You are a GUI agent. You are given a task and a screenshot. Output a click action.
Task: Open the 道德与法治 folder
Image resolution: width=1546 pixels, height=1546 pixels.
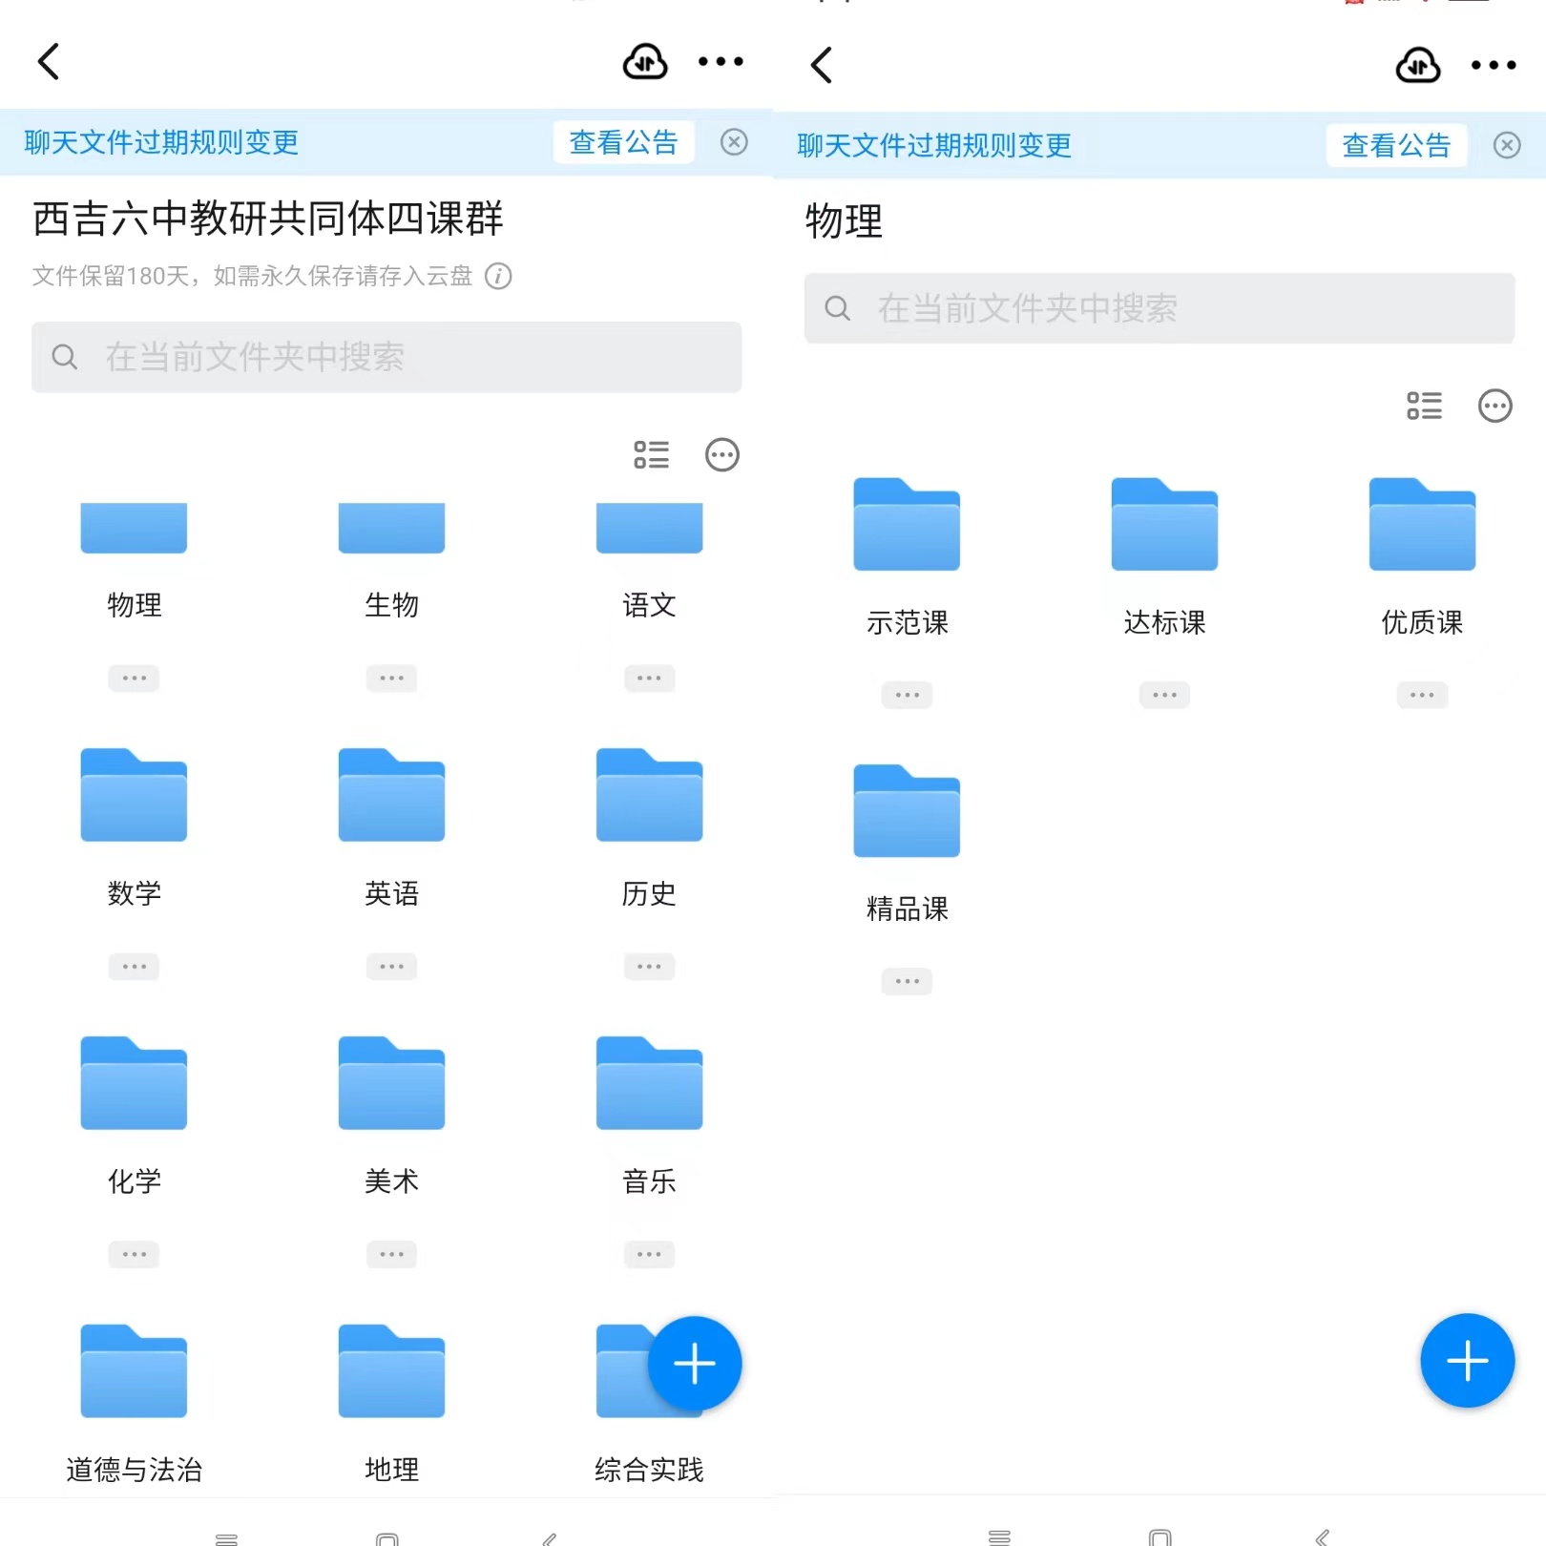coord(134,1372)
